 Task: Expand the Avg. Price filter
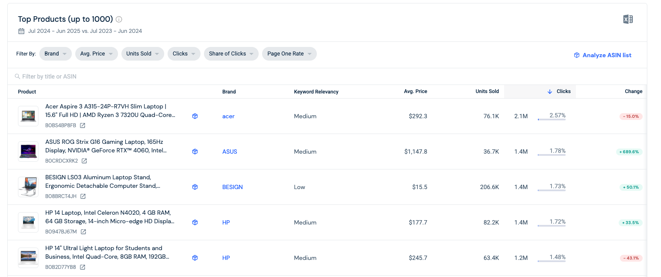point(96,54)
